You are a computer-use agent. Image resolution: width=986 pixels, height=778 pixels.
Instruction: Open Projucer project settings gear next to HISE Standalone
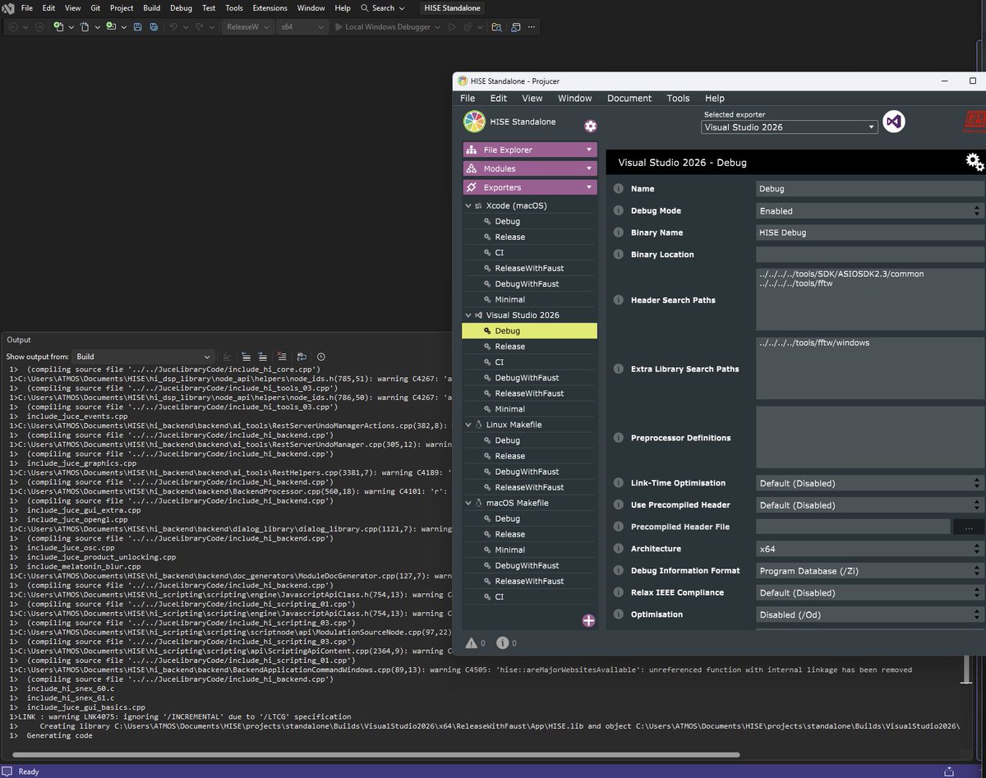[x=590, y=127]
